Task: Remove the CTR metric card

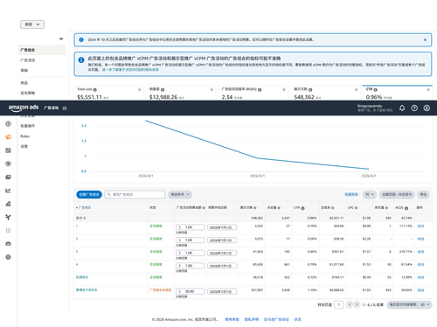Action: [x=428, y=90]
